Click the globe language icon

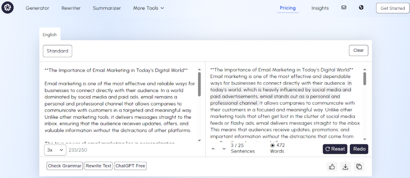click(361, 8)
